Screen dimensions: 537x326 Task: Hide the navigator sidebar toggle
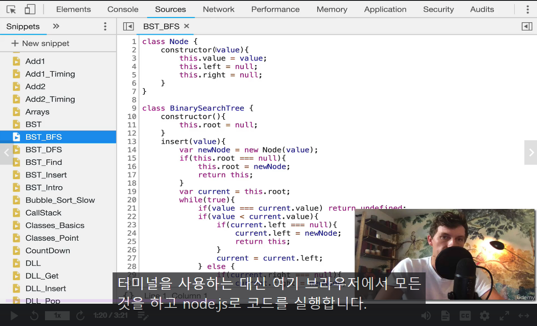[x=128, y=26]
